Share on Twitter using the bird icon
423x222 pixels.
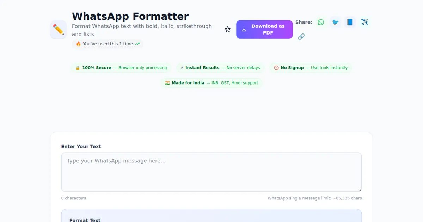[x=335, y=22]
